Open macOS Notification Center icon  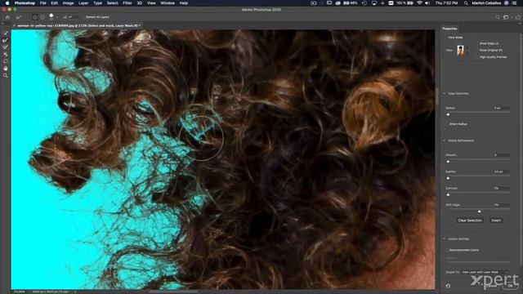[514, 3]
